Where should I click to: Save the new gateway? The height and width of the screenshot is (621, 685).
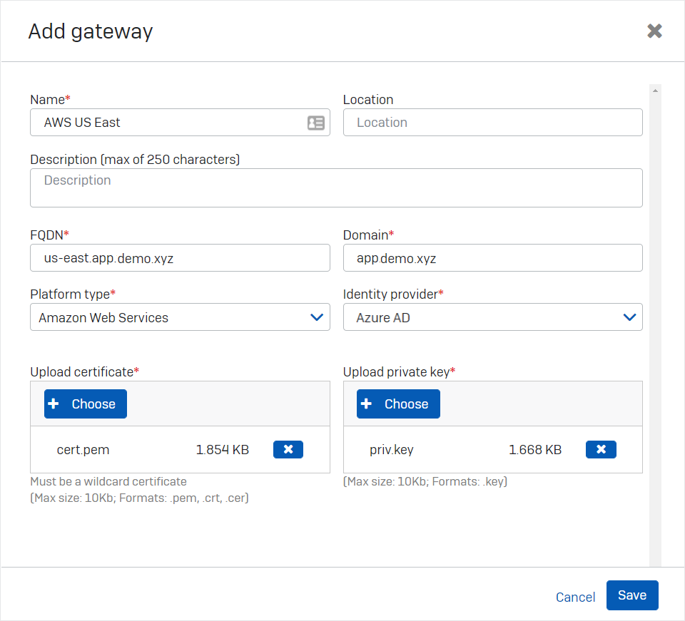point(631,595)
